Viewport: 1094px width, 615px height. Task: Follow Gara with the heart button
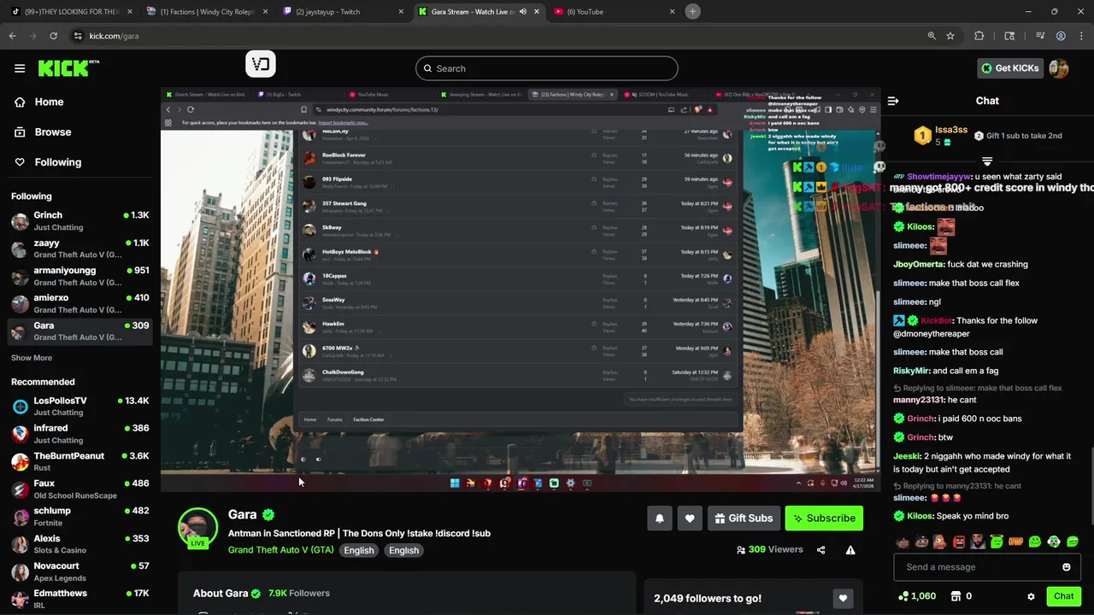[x=690, y=518]
